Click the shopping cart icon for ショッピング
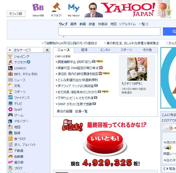 pos(10,56)
